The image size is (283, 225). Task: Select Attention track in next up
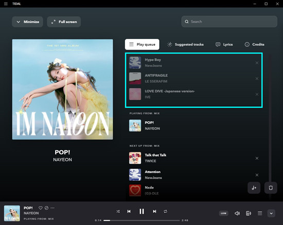point(193,175)
